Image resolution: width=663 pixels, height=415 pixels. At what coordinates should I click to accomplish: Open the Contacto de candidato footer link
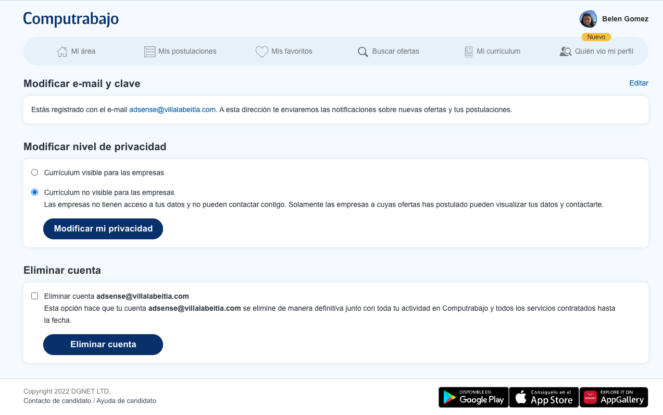pyautogui.click(x=57, y=401)
